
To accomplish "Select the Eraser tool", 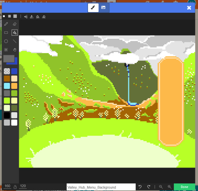I will 15,24.
